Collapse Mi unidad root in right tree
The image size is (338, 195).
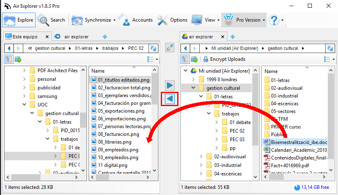pyautogui.click(x=185, y=71)
